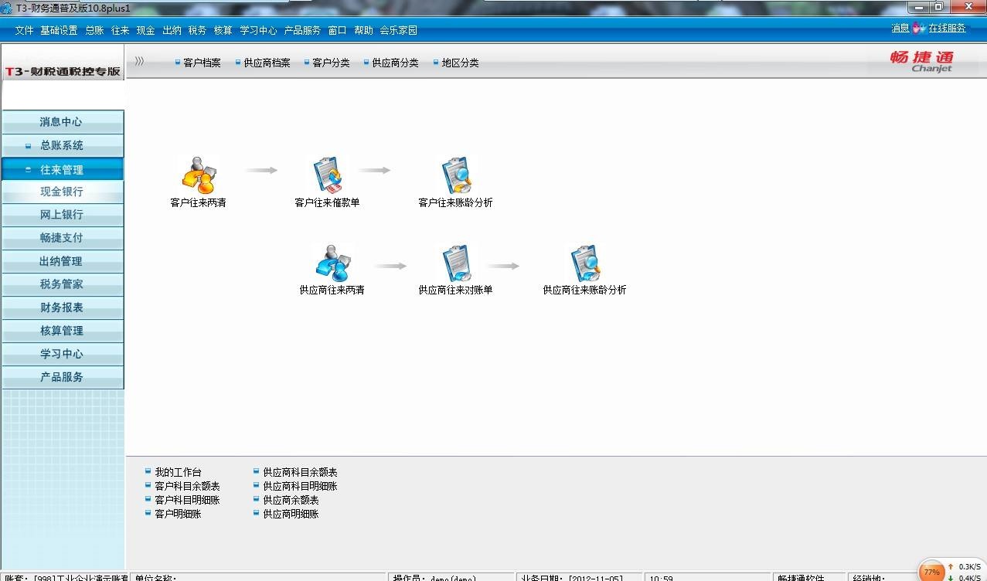Open 地区分类 from the shortcut bar
Image resolution: width=987 pixels, height=581 pixels.
pyautogui.click(x=460, y=63)
